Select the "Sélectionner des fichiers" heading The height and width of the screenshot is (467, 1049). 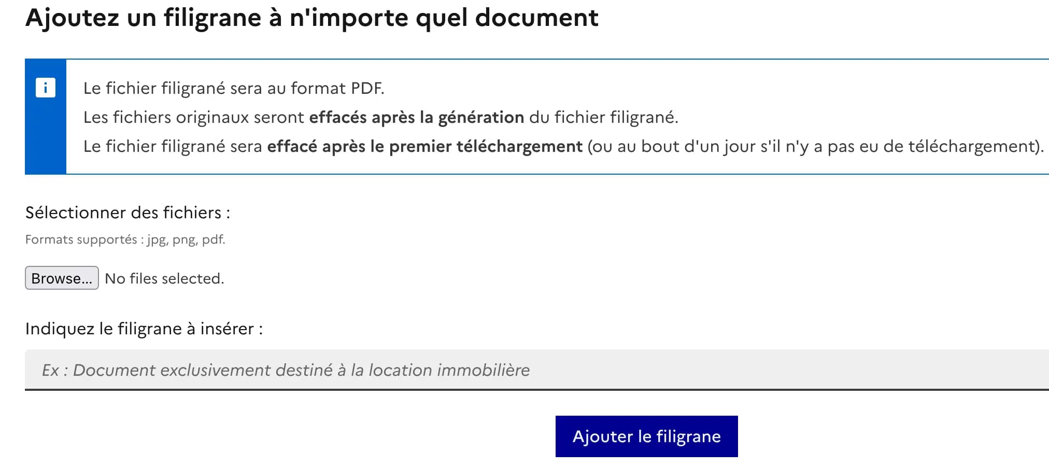(x=128, y=213)
